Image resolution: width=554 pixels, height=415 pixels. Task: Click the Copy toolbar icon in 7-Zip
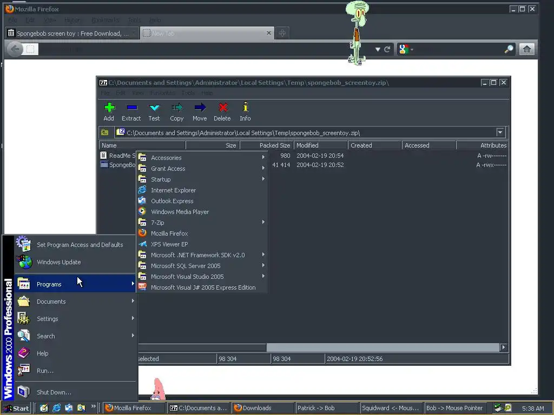[x=177, y=111]
